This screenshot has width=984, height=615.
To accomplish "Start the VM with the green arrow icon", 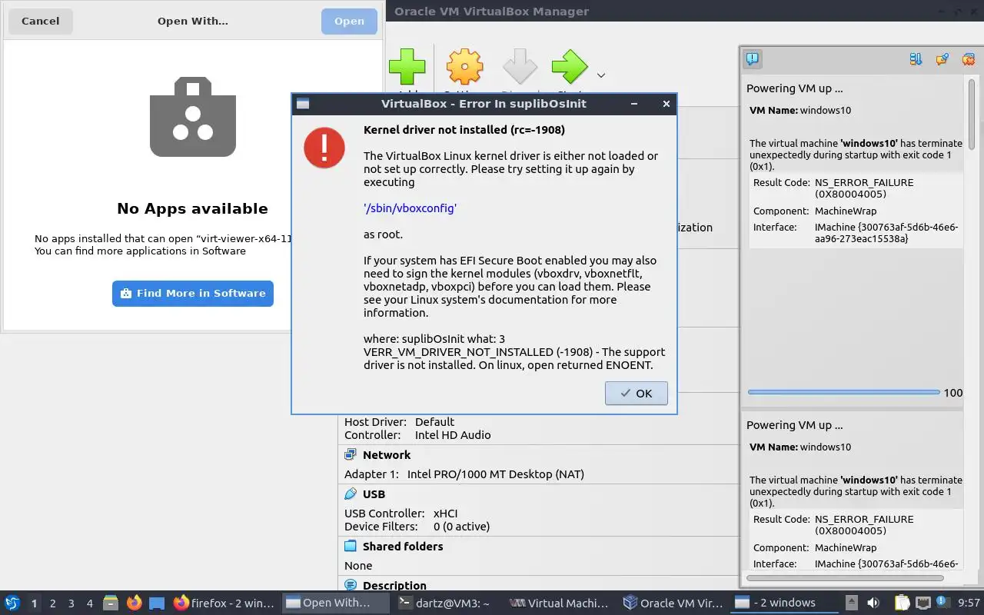I will pos(570,67).
